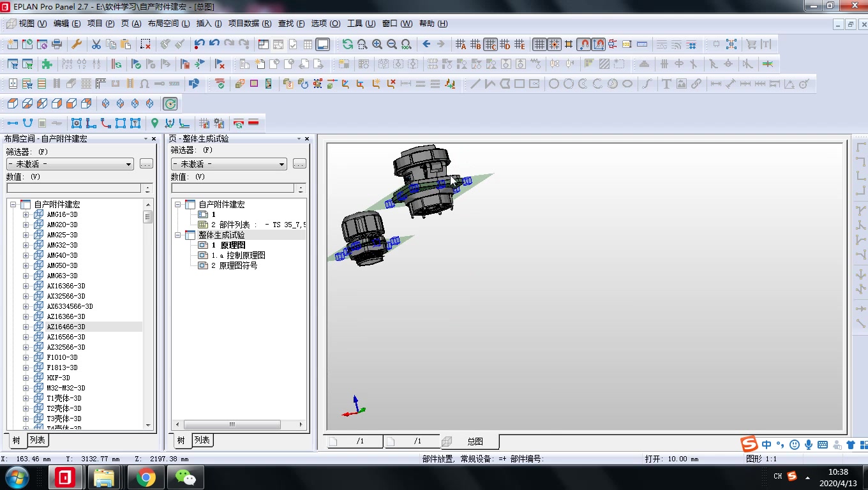Click the filter [...] button in pages panel
Viewport: 868px width, 490px height.
click(x=299, y=164)
